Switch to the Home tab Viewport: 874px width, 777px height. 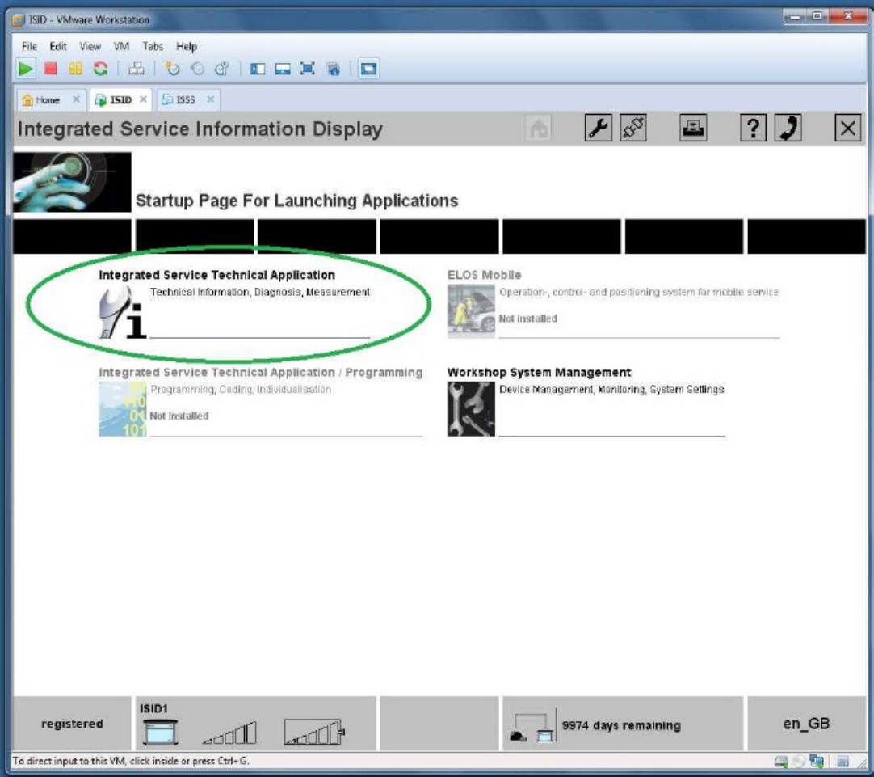pos(47,99)
